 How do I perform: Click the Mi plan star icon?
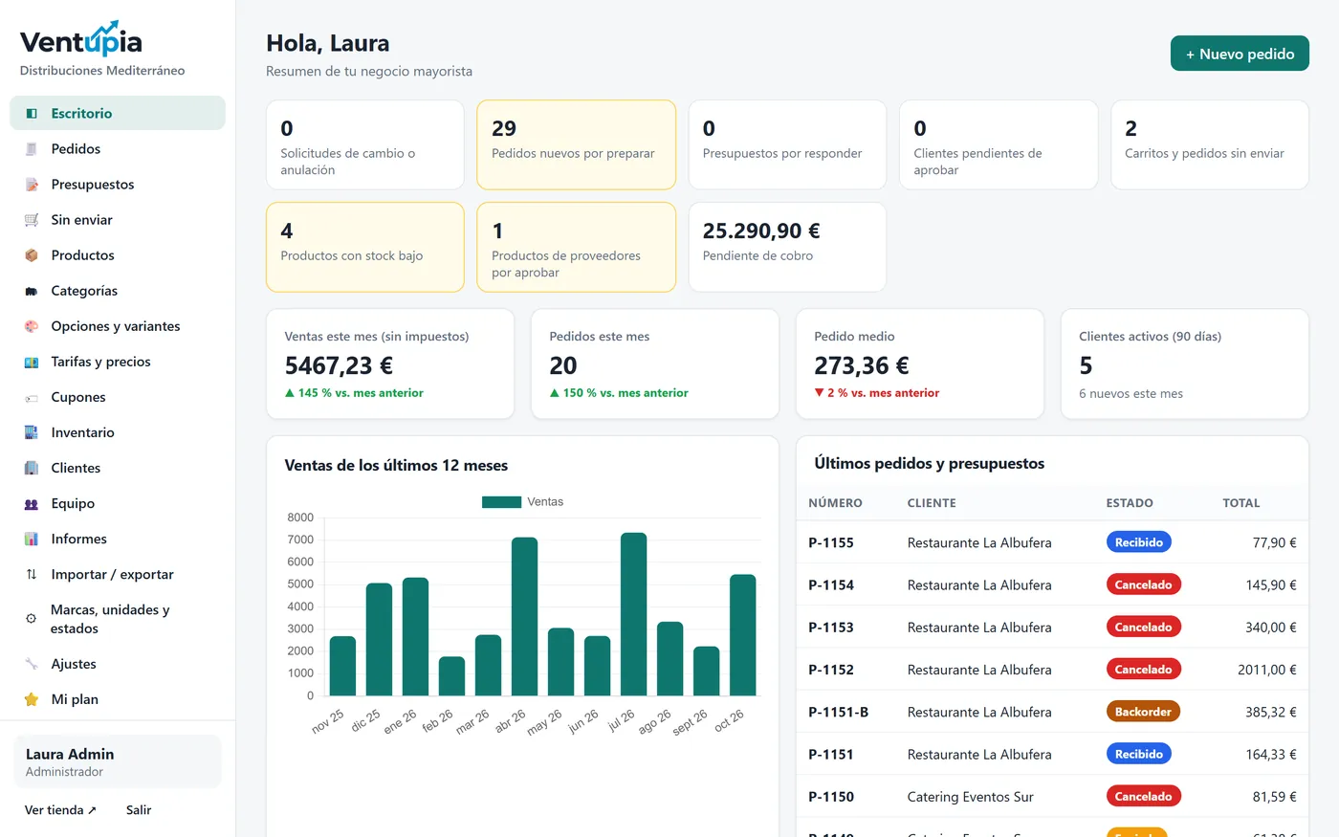click(x=32, y=699)
